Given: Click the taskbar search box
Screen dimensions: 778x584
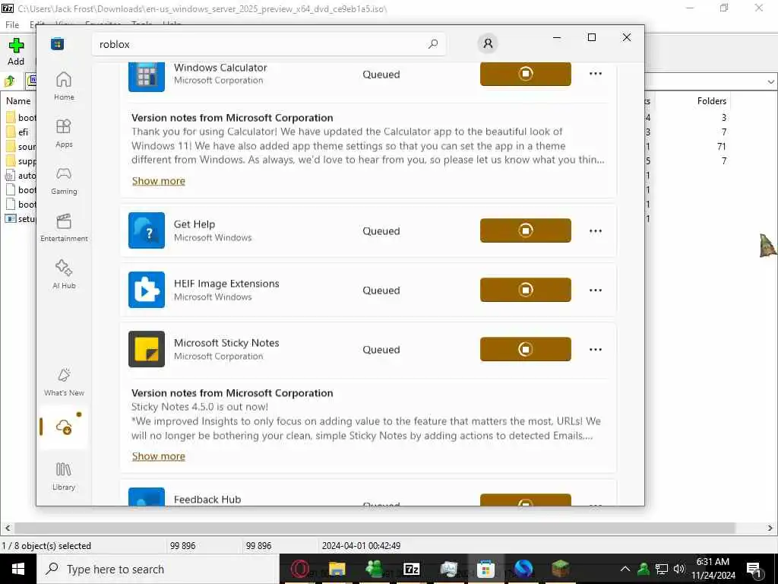Looking at the screenshot, I should (158, 569).
